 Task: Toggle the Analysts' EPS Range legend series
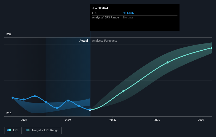[42, 130]
